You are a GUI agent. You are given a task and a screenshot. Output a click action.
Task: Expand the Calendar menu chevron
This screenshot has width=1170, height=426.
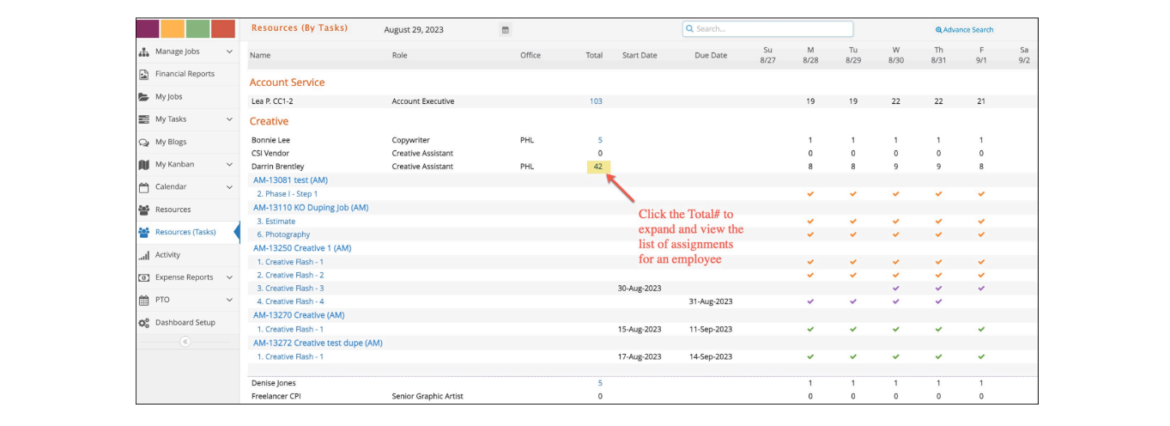229,186
